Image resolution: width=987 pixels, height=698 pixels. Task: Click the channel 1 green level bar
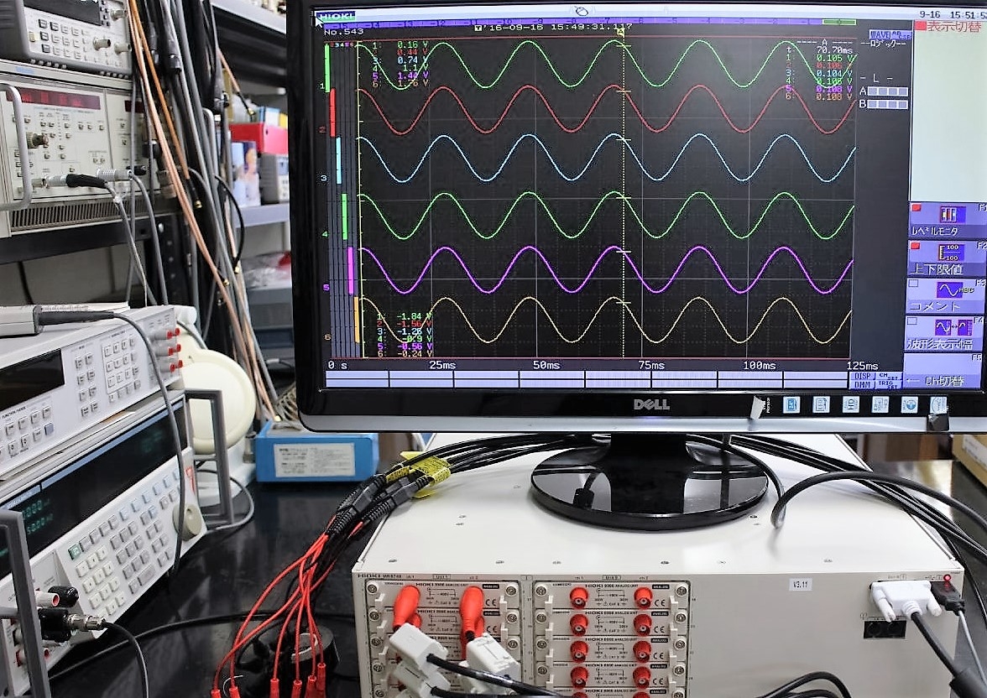tap(327, 67)
